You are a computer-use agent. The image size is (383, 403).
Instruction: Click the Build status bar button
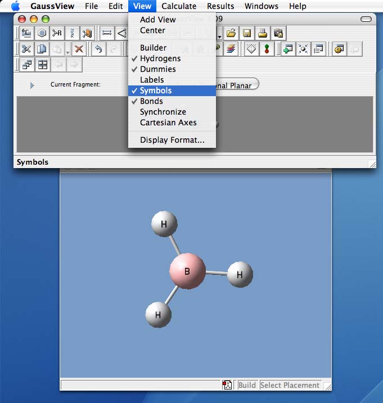point(247,385)
